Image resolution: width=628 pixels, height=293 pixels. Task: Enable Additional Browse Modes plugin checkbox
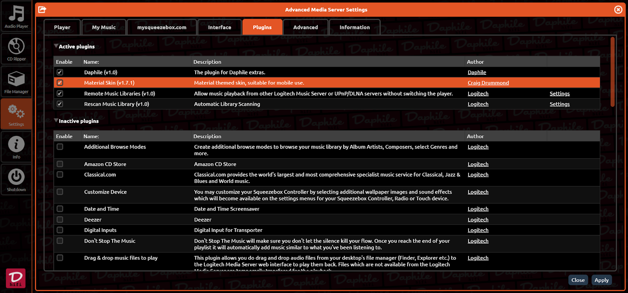(60, 146)
